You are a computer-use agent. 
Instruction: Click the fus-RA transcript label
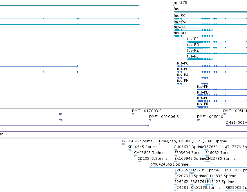180,27
